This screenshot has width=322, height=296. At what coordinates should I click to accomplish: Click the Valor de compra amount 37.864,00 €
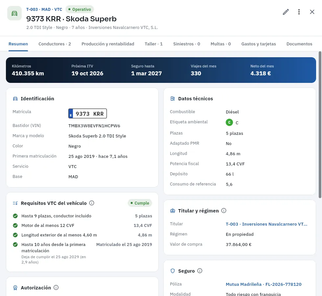click(x=239, y=244)
